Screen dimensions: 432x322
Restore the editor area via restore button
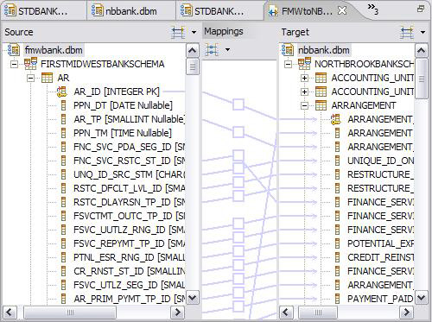pos(421,9)
